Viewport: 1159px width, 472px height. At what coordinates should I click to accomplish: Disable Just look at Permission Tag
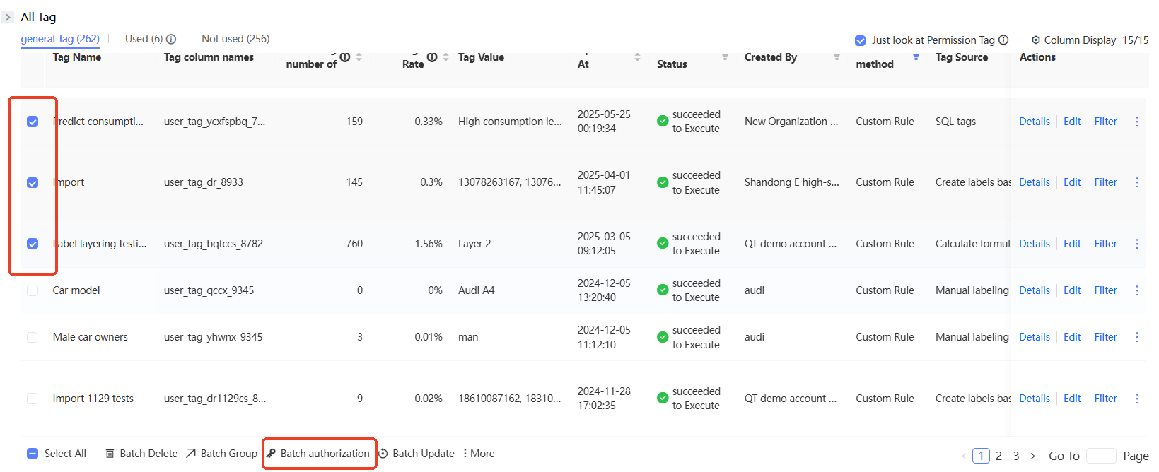click(x=861, y=40)
